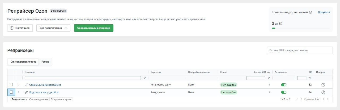This screenshot has width=340, height=110.
Task: Click edit pencil for Самый лучший репрайсер
Action: tap(26, 85)
